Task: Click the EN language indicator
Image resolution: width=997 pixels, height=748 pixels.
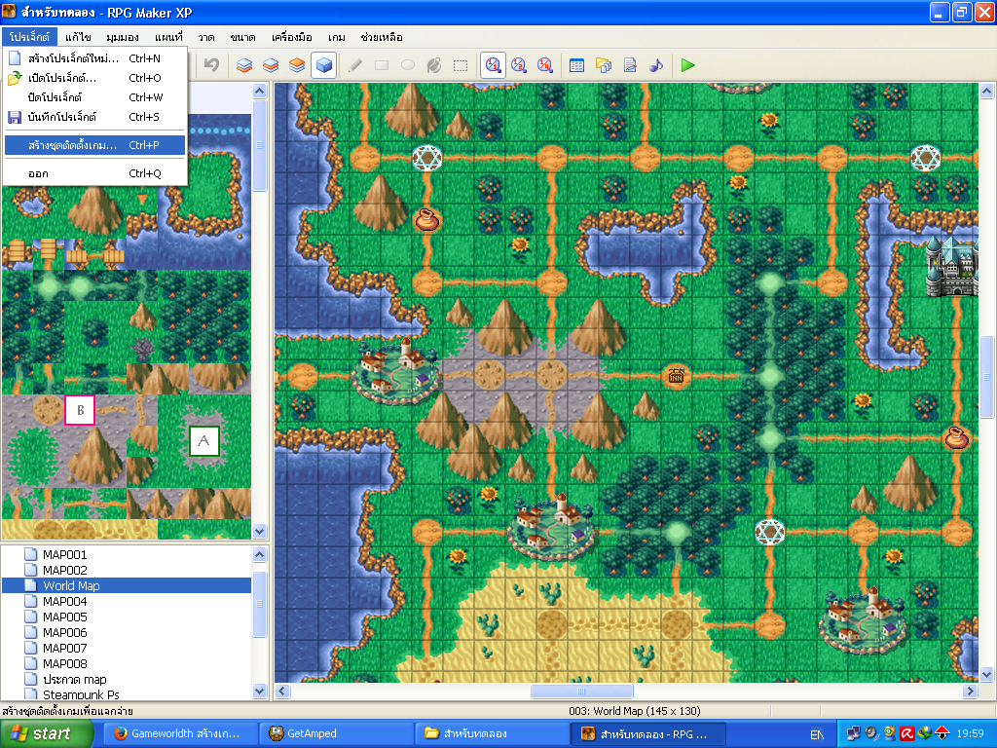Action: coord(817,734)
